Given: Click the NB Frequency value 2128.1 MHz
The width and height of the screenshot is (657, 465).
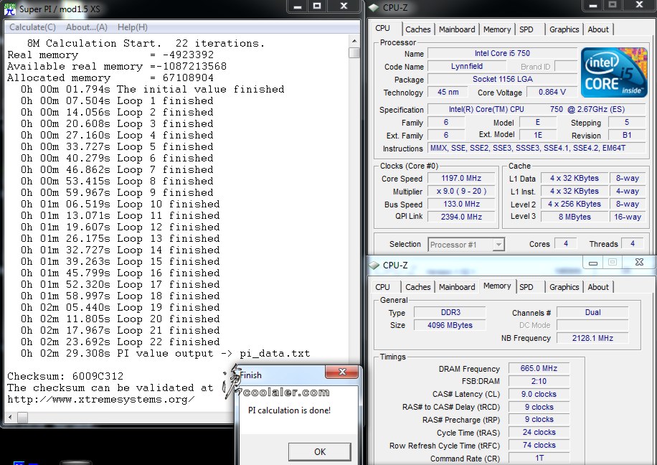Looking at the screenshot, I should pyautogui.click(x=592, y=338).
